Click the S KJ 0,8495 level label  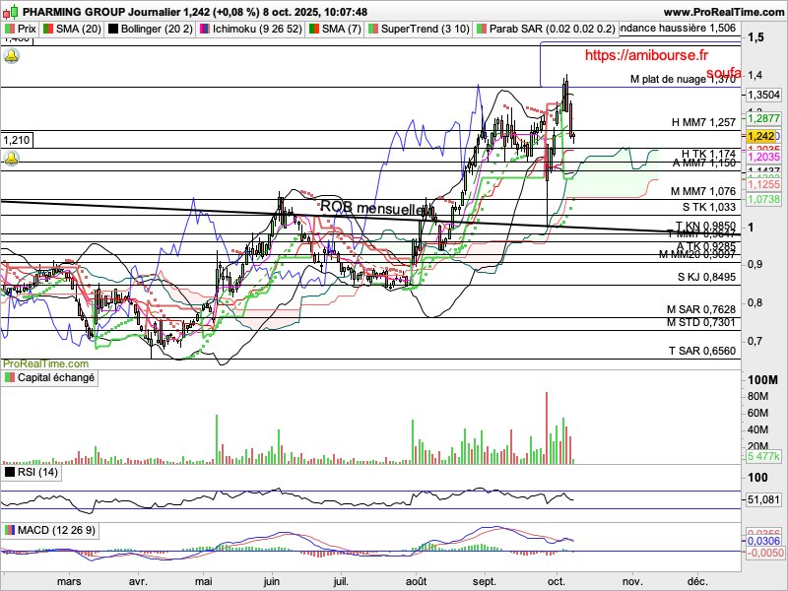706,277
